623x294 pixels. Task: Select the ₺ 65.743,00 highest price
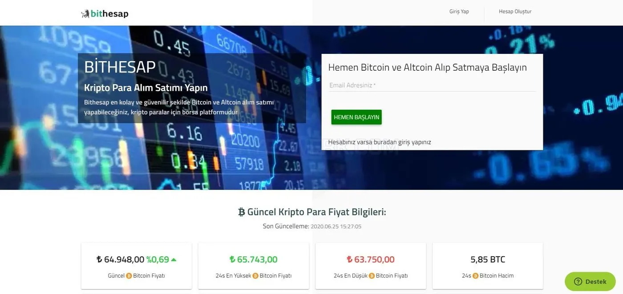tap(253, 259)
